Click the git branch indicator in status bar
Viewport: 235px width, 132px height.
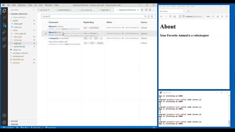tap(8, 128)
